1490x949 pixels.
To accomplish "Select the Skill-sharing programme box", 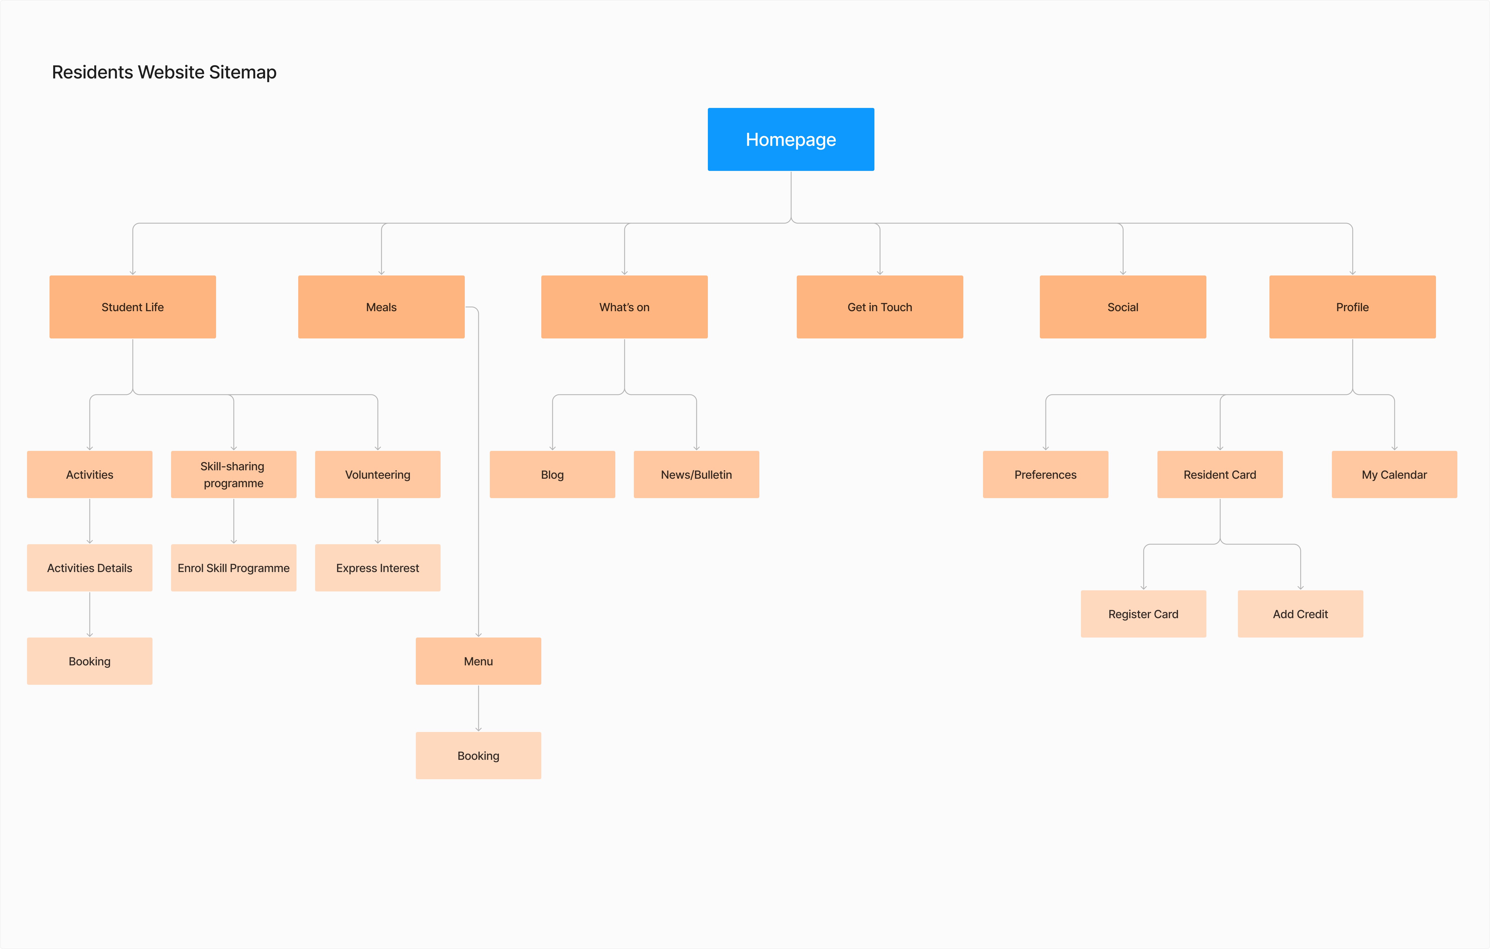I will [x=233, y=474].
